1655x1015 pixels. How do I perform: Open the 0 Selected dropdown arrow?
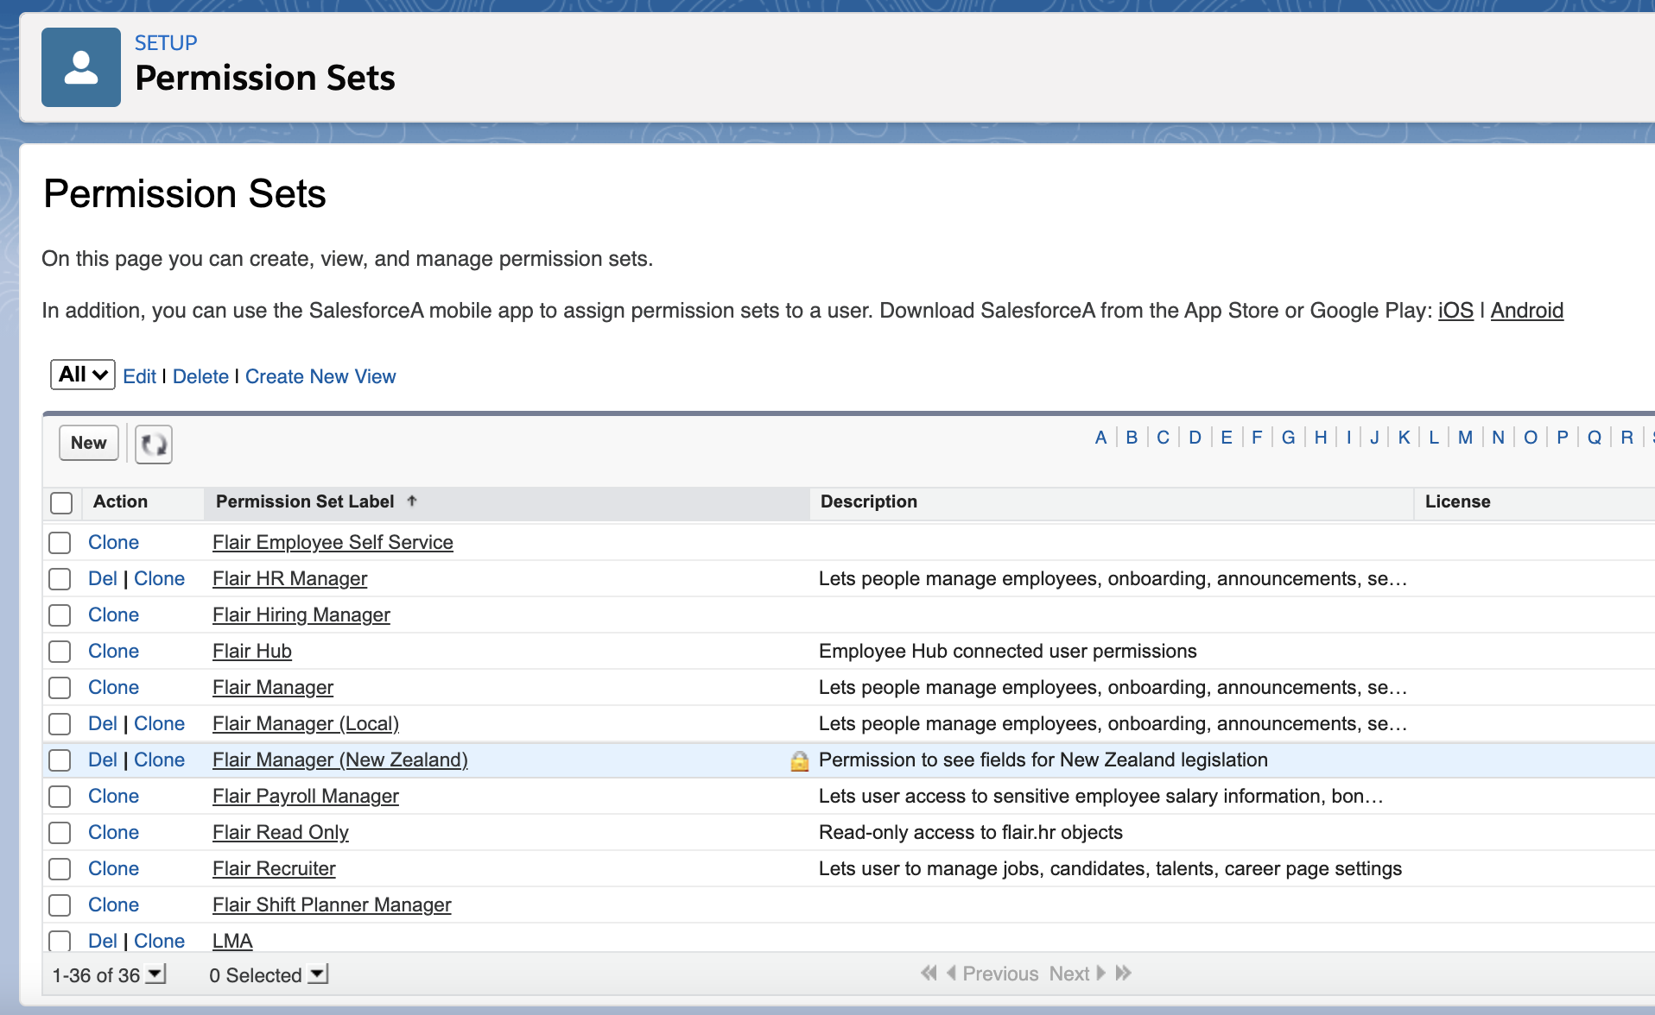pyautogui.click(x=318, y=974)
